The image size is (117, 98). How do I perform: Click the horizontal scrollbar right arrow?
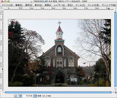click(113, 92)
